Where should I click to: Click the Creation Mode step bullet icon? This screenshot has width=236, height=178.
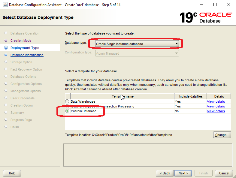[6, 41]
